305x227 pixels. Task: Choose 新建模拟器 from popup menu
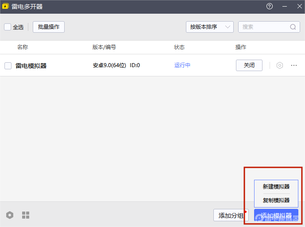click(276, 187)
